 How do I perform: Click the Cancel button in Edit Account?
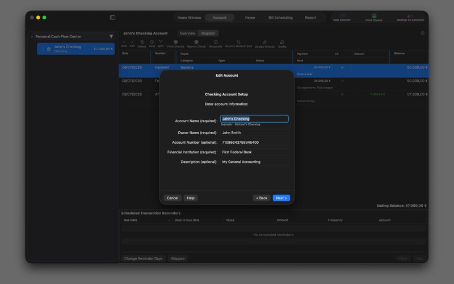pyautogui.click(x=173, y=198)
